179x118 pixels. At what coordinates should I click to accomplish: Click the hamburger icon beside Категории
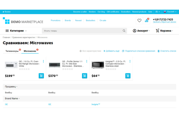7,31
